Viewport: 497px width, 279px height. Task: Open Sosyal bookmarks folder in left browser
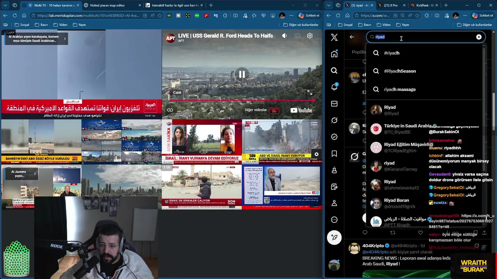click(22, 25)
